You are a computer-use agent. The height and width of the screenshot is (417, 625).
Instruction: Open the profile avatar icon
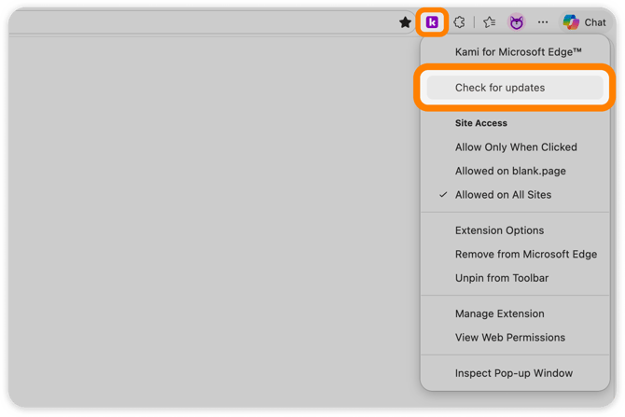click(517, 22)
